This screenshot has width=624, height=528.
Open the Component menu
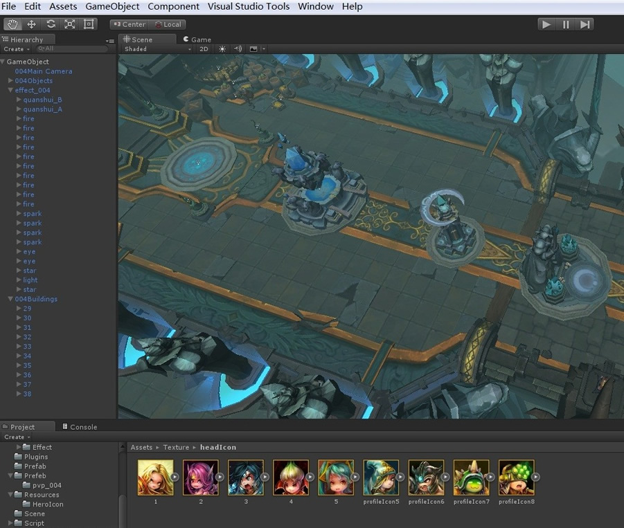coord(174,6)
